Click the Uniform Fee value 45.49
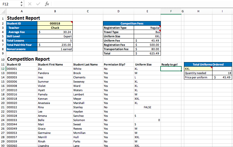Image resolution: width=233 pixels, height=147 pixels. (147, 40)
